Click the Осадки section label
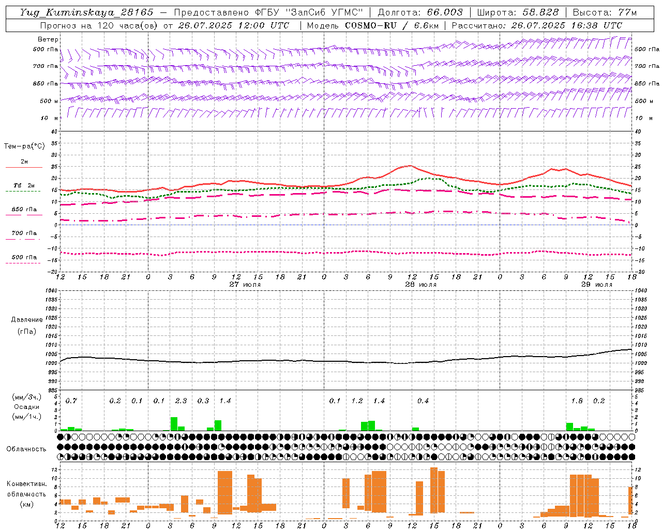The height and width of the screenshot is (530, 662). 27,407
